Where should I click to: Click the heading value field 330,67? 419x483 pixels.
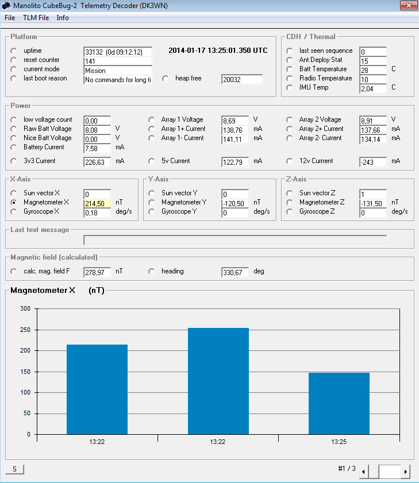tap(235, 272)
